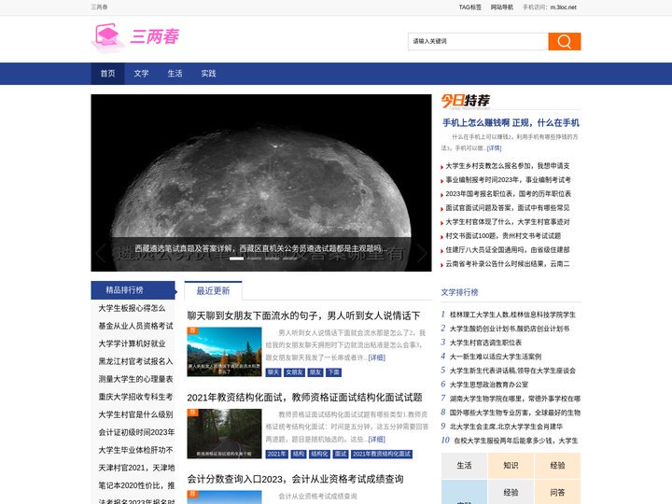Open 云南省考补录公告 article link
Image resolution: width=672 pixels, height=504 pixels.
[x=508, y=263]
